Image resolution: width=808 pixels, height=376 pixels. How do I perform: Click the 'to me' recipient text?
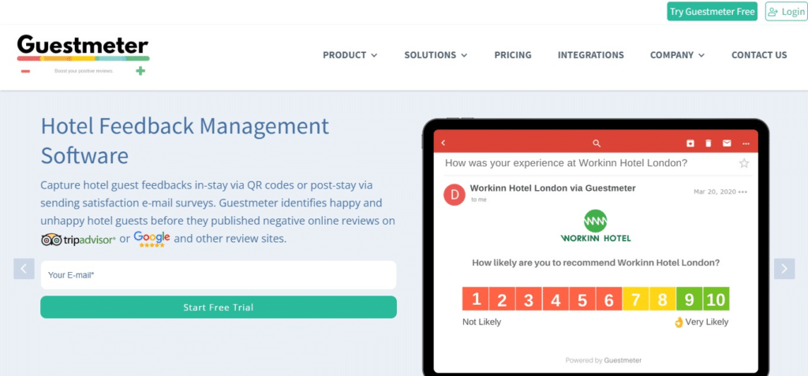479,199
